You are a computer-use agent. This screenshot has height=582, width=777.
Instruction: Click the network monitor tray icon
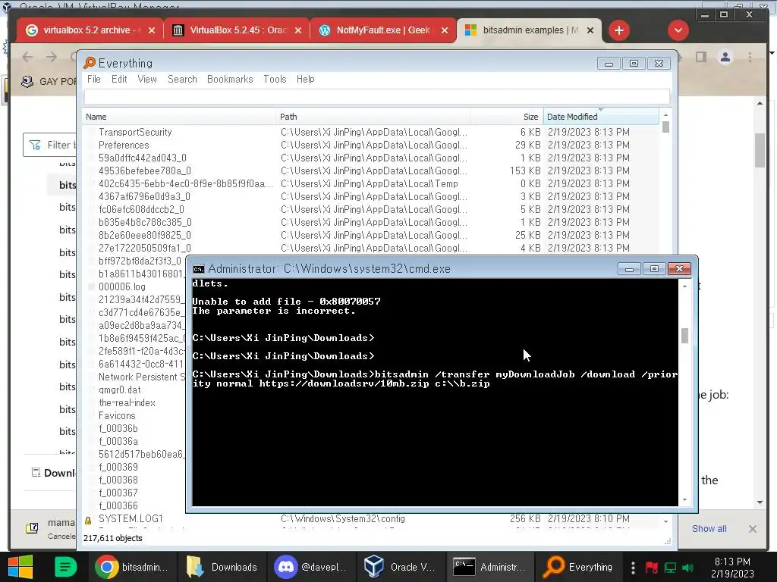click(670, 568)
